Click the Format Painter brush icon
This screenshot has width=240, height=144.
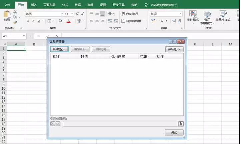click(x=15, y=22)
